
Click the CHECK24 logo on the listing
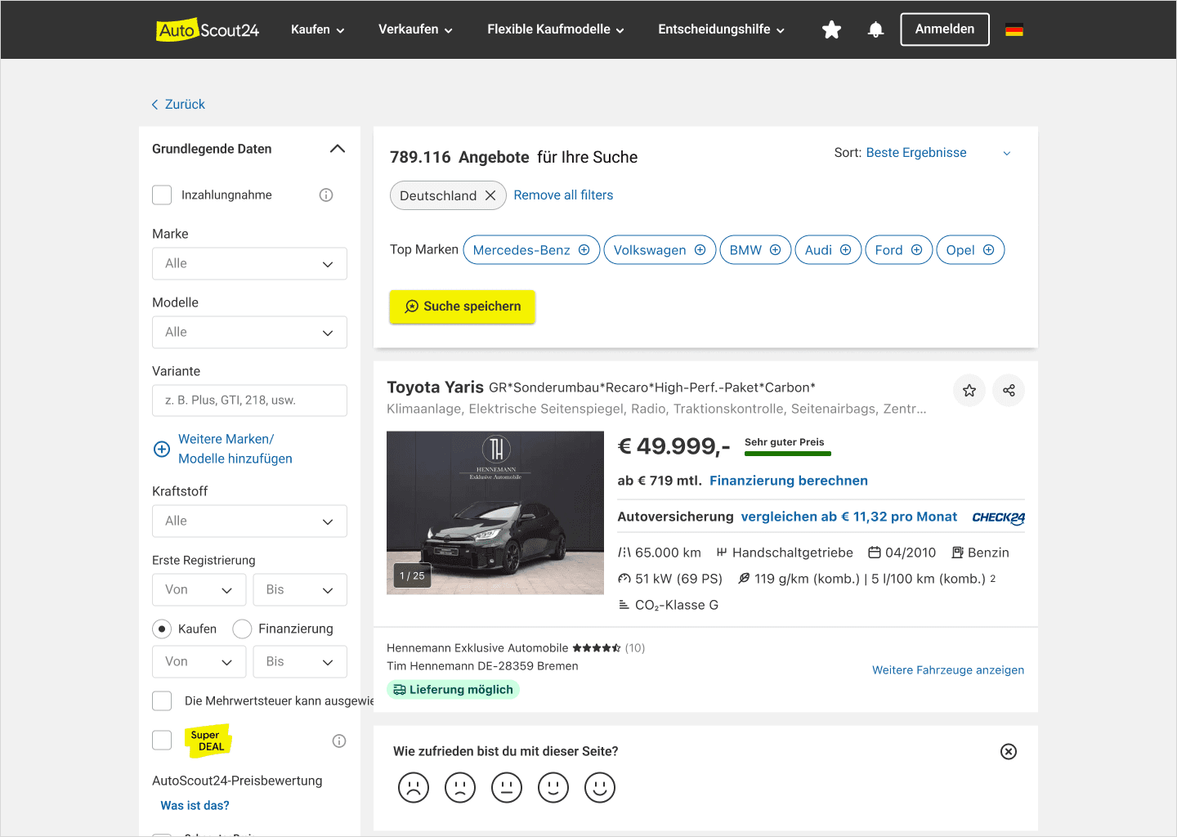point(998,517)
